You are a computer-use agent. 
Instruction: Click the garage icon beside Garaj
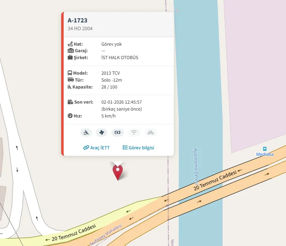pyautogui.click(x=71, y=51)
